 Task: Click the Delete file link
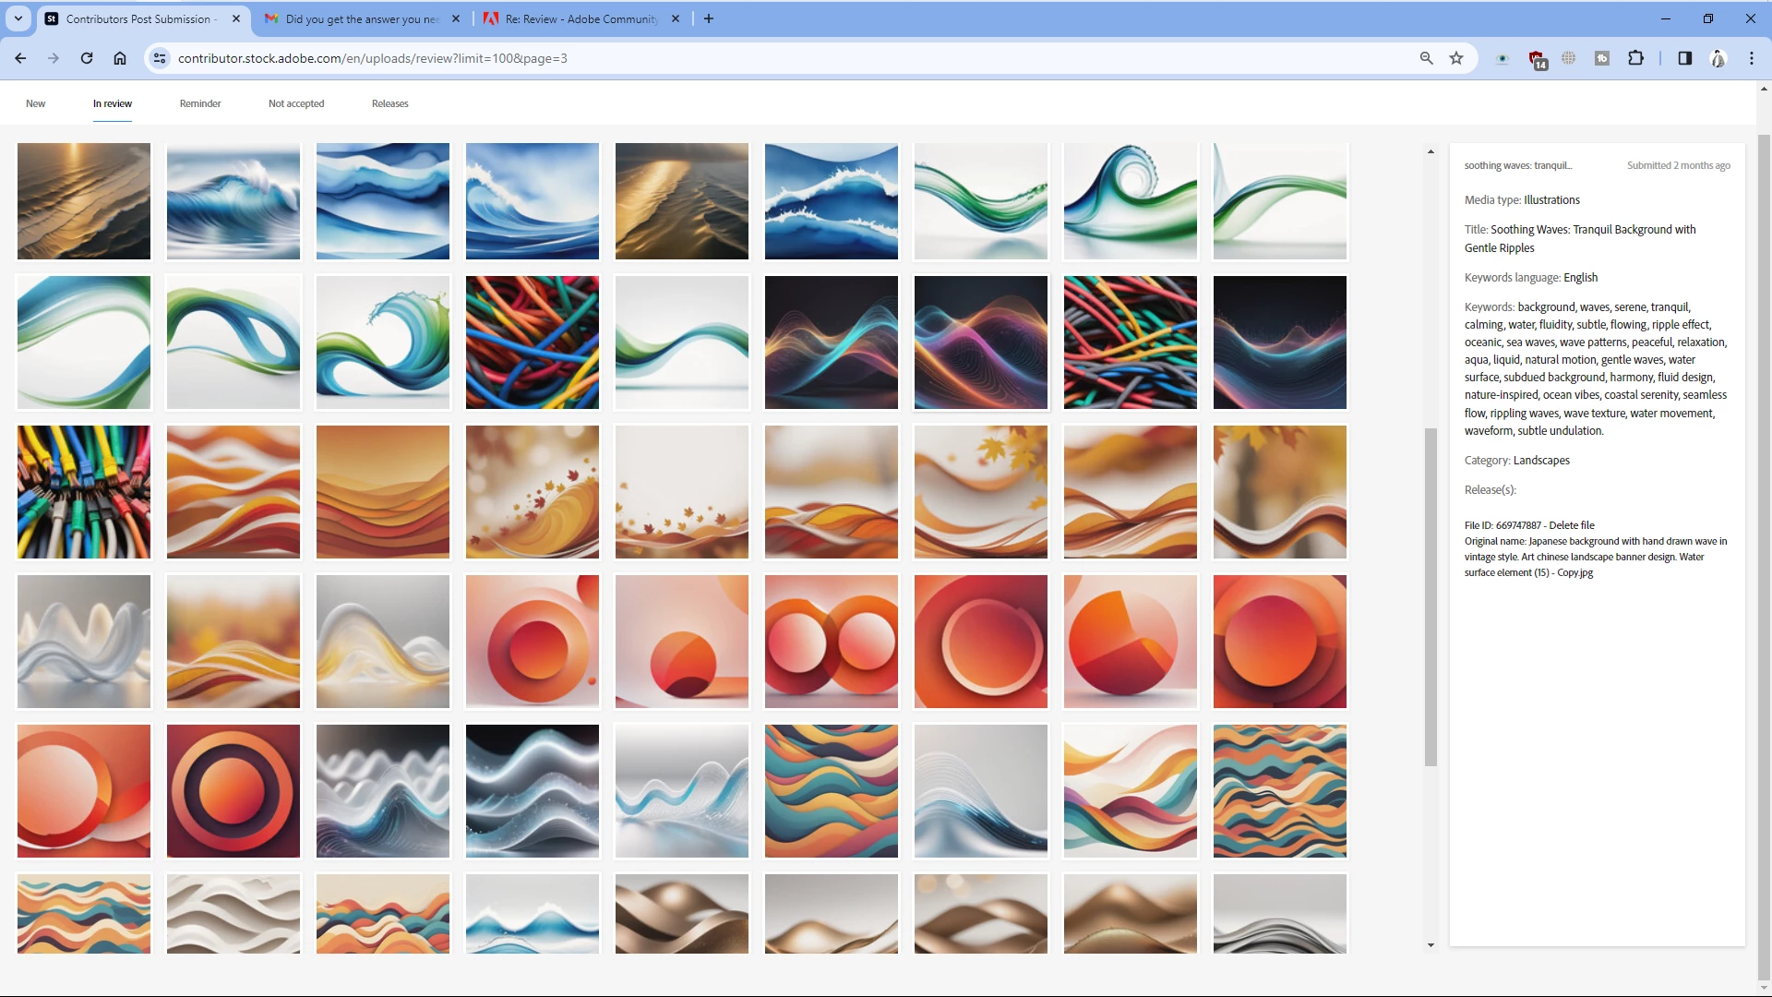point(1571,525)
